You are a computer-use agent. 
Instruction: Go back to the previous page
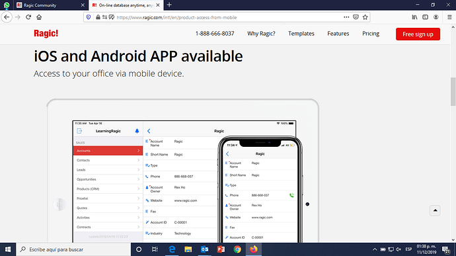[7, 17]
